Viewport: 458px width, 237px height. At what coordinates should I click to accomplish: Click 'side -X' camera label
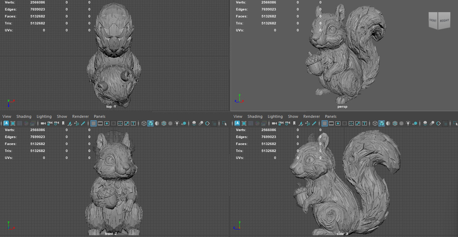(342, 234)
